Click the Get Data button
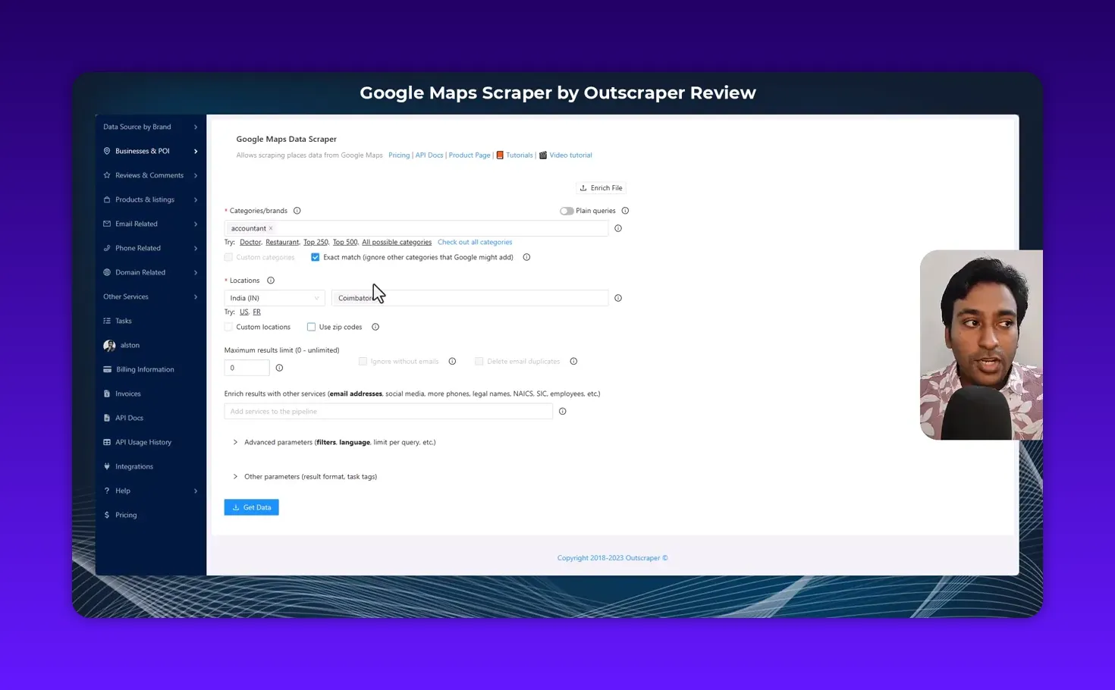Screen dimensions: 1115x690 (x=251, y=507)
